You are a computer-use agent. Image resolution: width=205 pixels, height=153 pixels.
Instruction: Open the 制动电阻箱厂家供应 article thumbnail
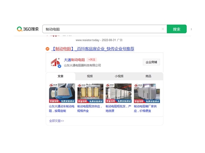(x=147, y=93)
